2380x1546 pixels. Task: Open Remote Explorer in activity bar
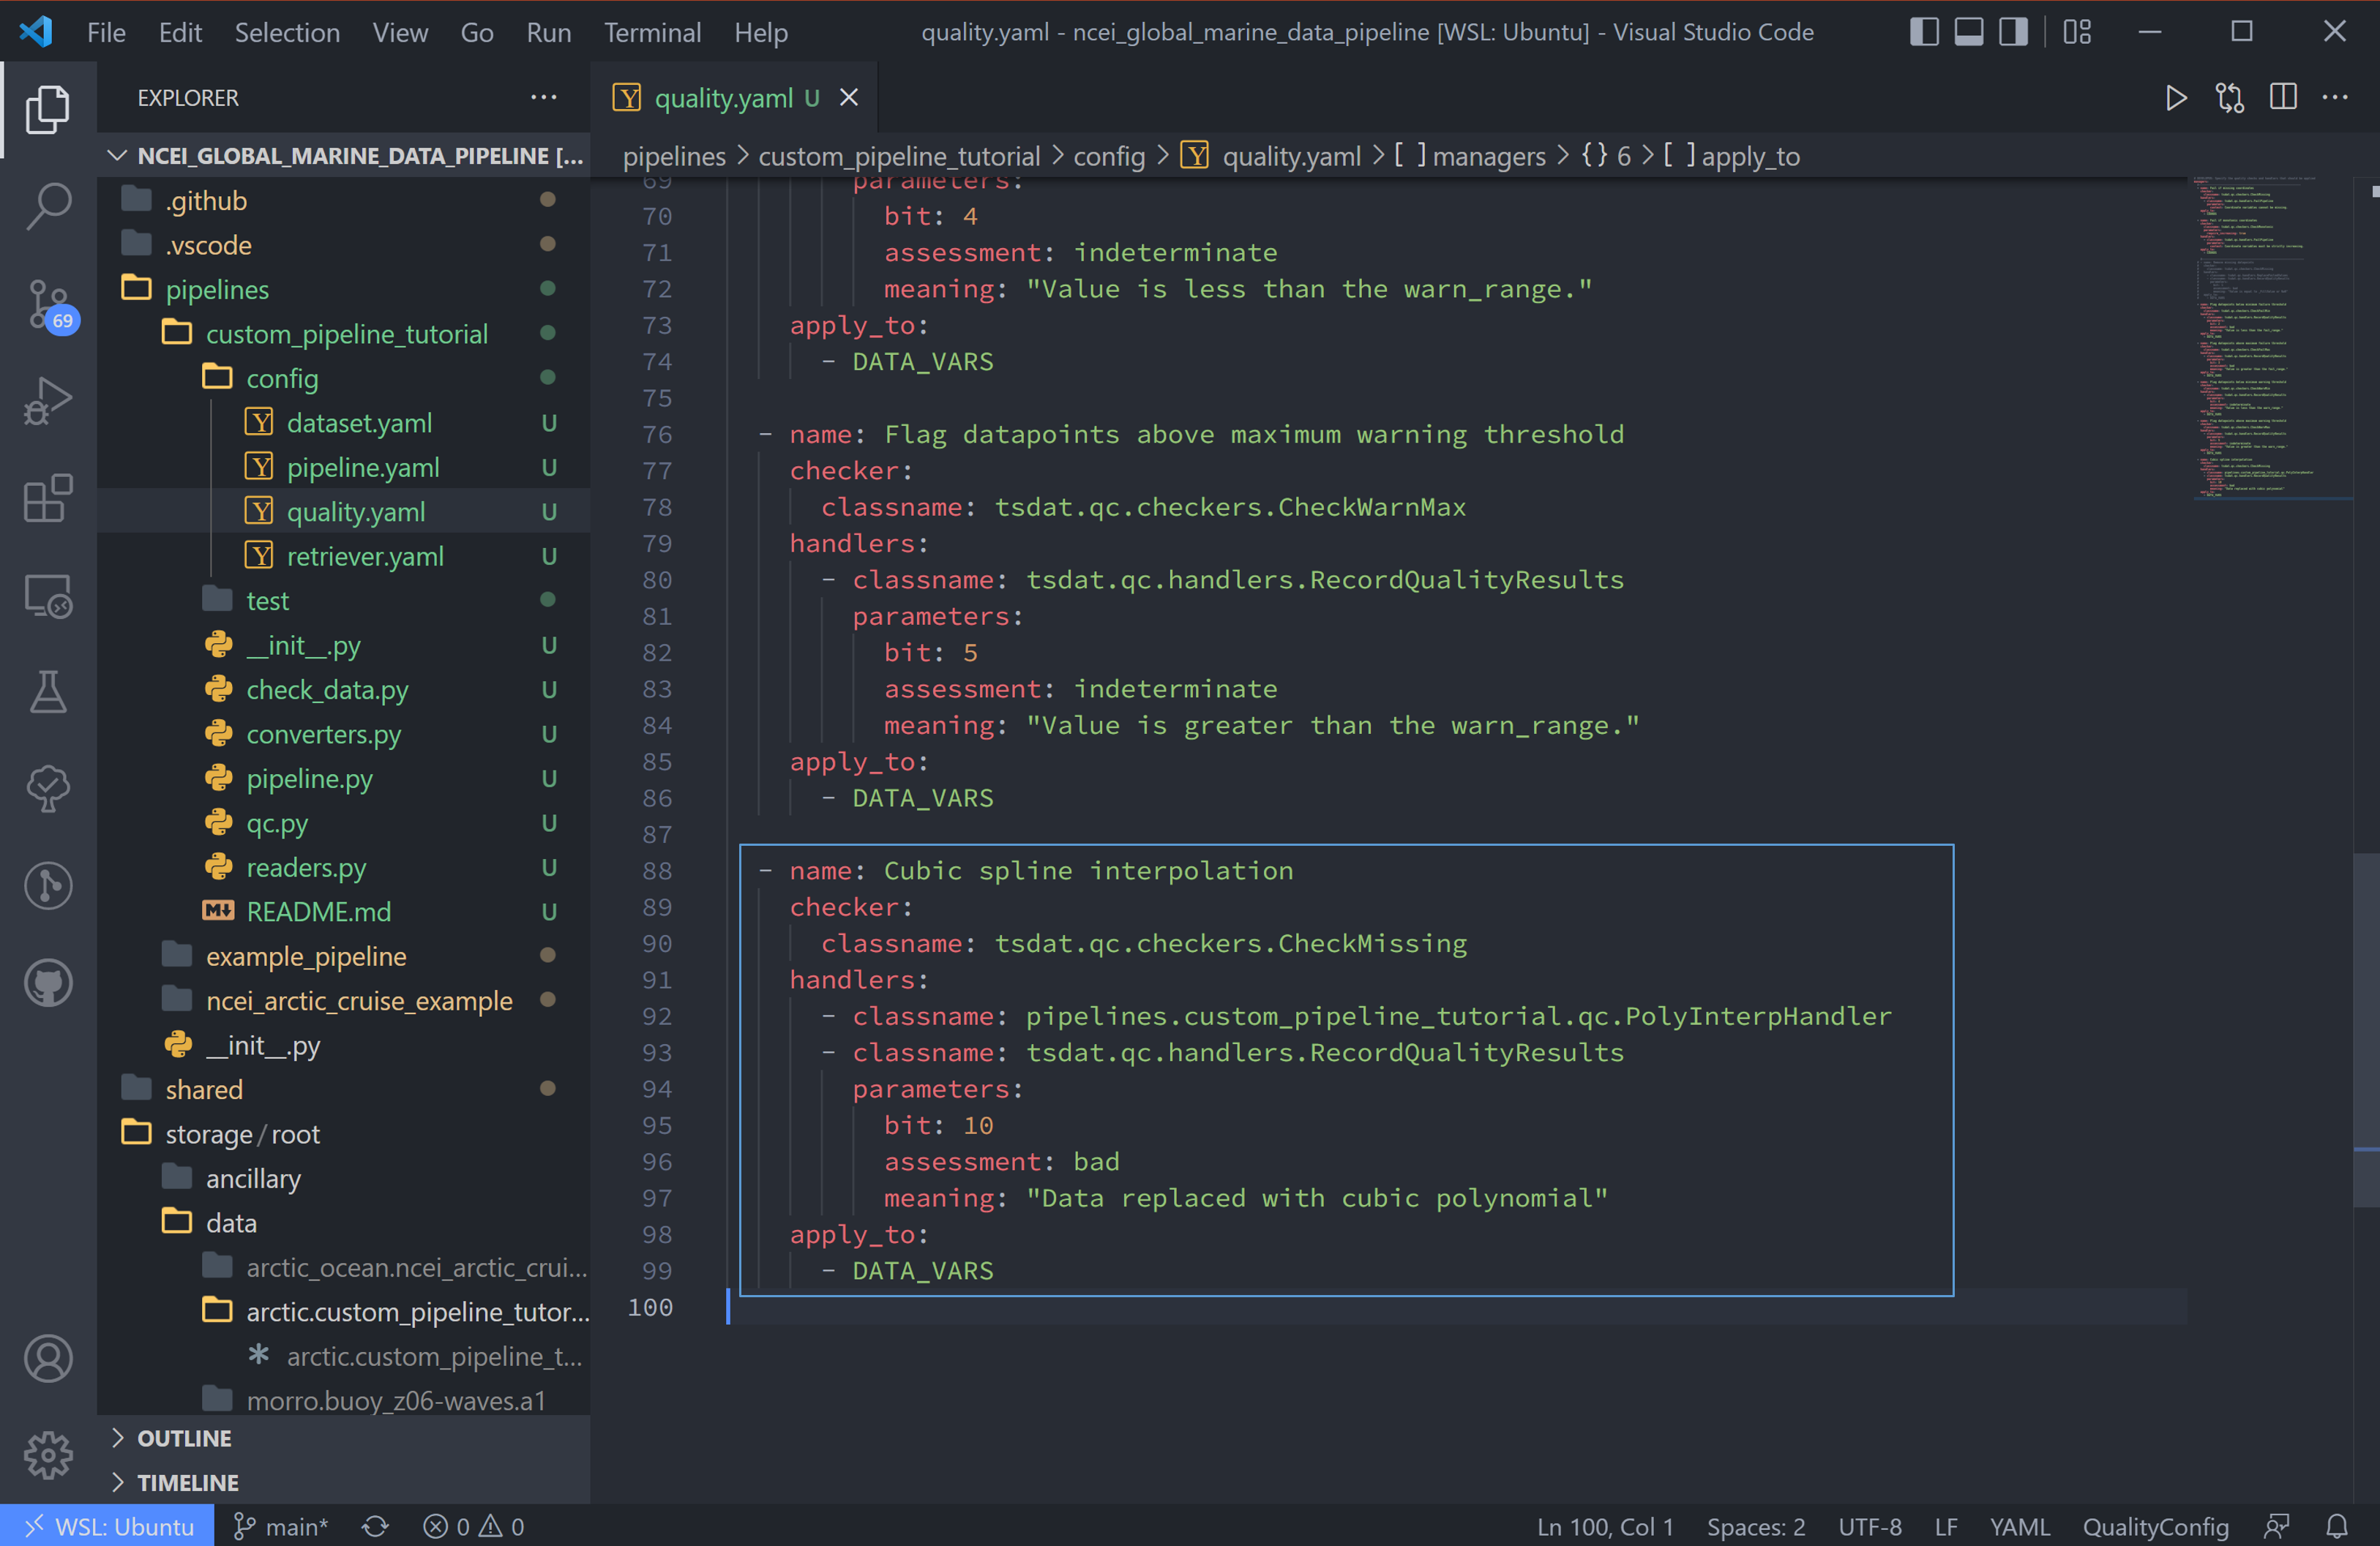tap(47, 597)
